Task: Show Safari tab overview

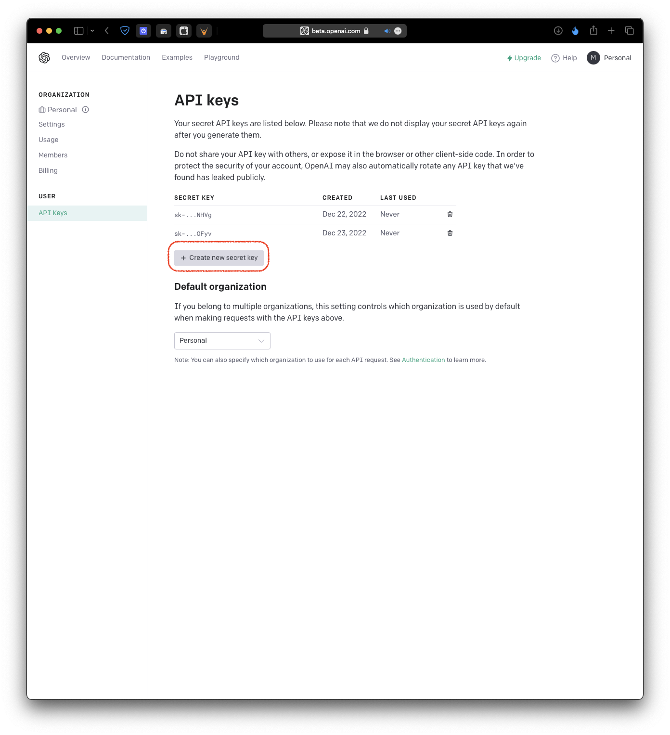Action: pos(630,31)
